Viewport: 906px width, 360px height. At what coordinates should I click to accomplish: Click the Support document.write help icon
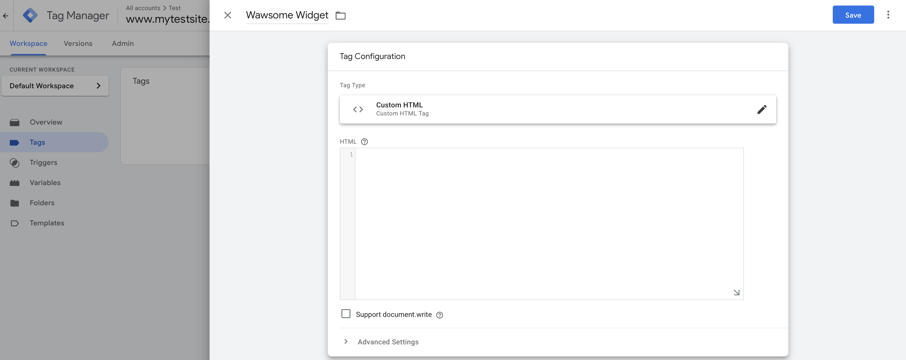(439, 315)
